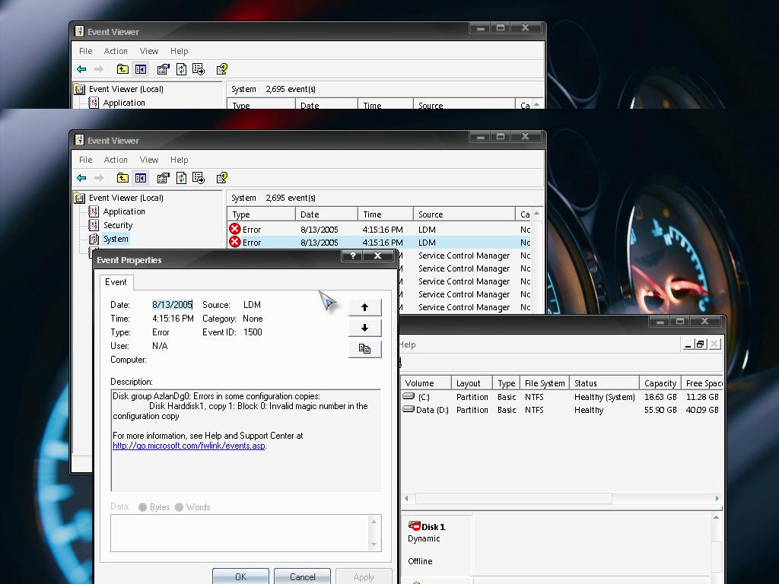779x584 pixels.
Task: Select Event Viewer (Local) root in lower window
Action: click(x=126, y=198)
